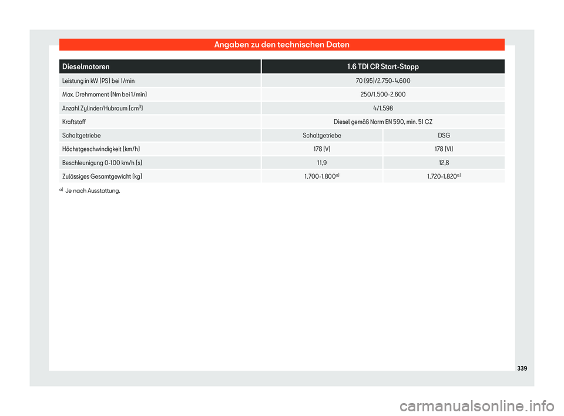Image resolution: width=564 pixels, height=416 pixels.
Task: Select the 'Leistung in kW (PS) bei 1/min' row label
Action: tap(98, 81)
